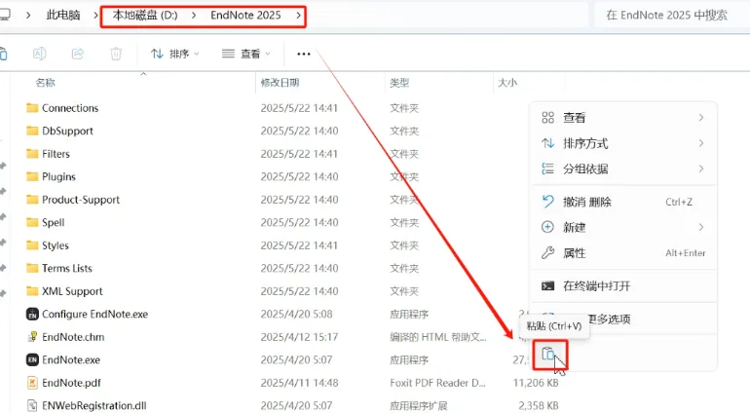Click the 应用程序扩展 type cell
This screenshot has width=750, height=413.
(x=419, y=406)
